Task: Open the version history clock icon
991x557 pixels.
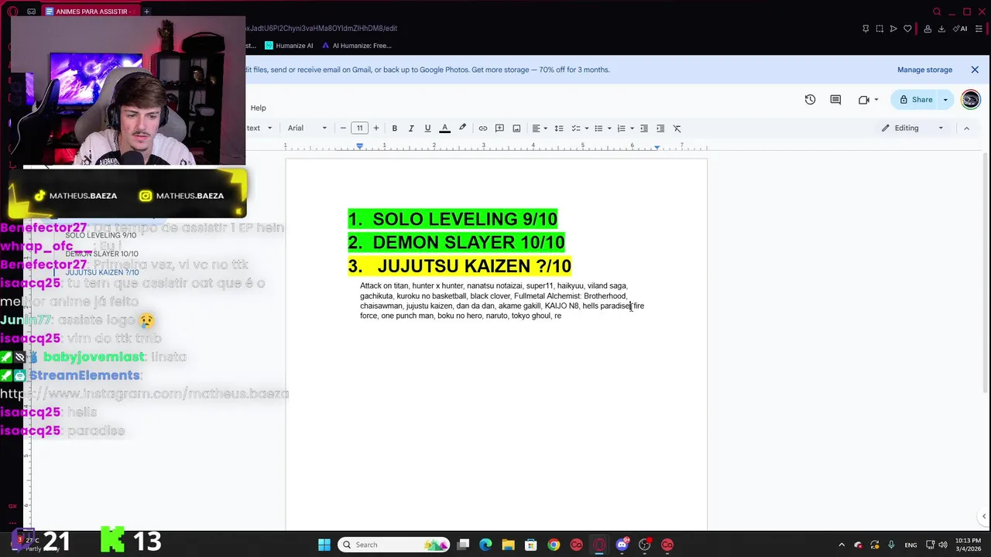Action: point(810,100)
